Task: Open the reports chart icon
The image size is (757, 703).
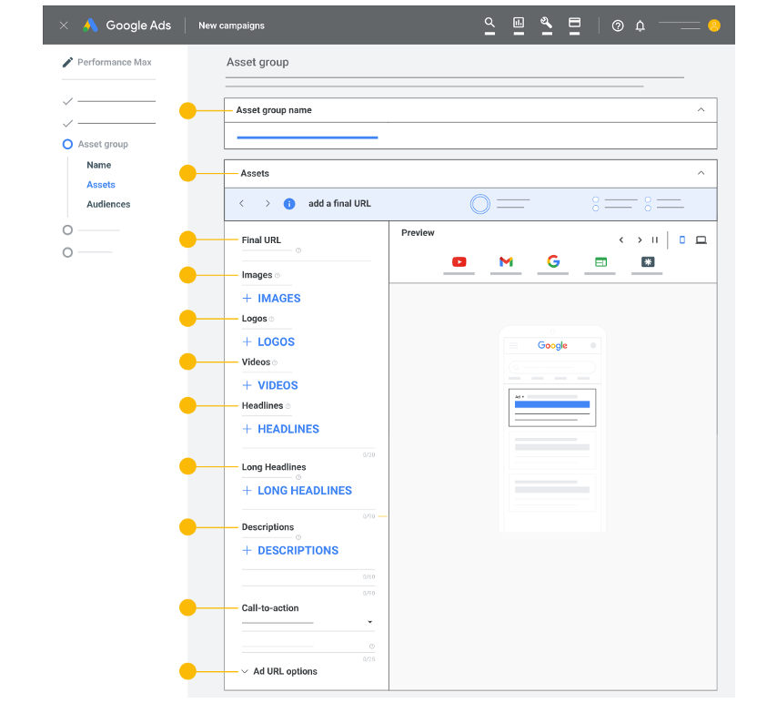Action: coord(519,24)
